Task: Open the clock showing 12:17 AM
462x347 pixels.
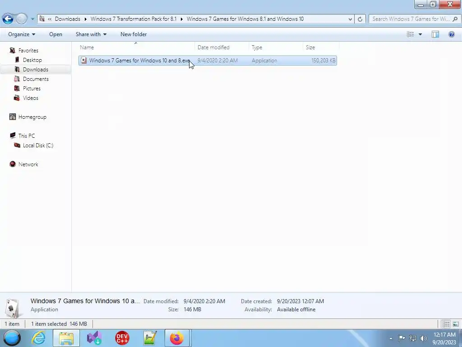Action: 444,338
